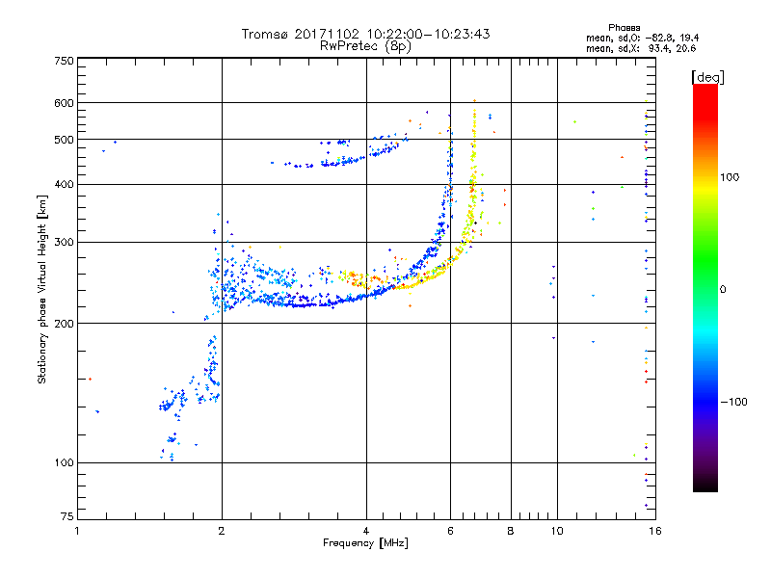Screen dimensions: 771x578
Task: Click the y-axis tick label '500'
Action: click(65, 140)
